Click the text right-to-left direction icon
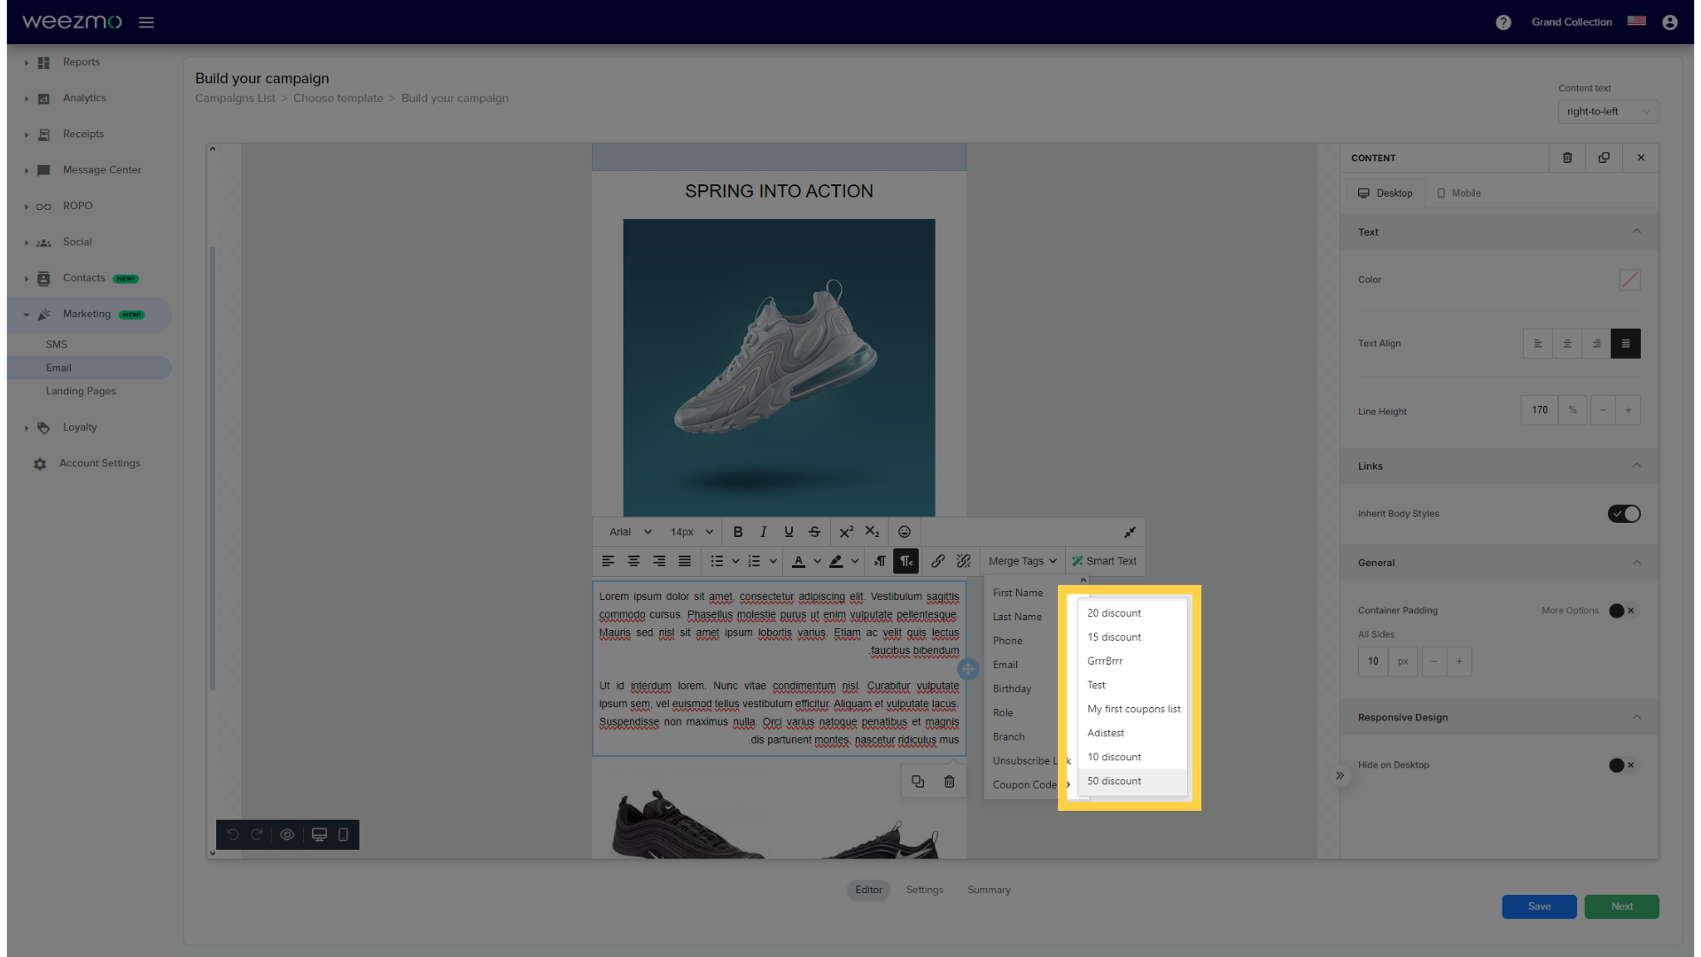This screenshot has height=957, width=1701. [x=906, y=561]
